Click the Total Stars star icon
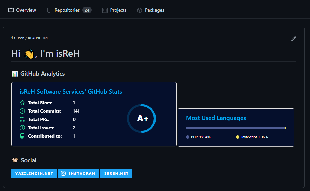The width and height of the screenshot is (310, 191). pos(22,103)
